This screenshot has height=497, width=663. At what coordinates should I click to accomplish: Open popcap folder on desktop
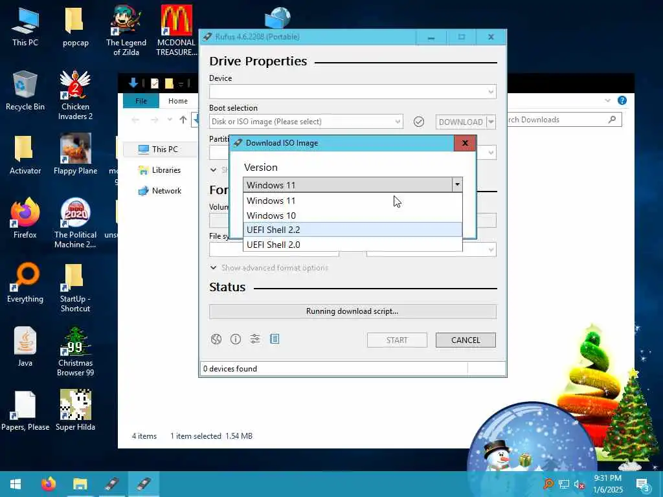75,27
